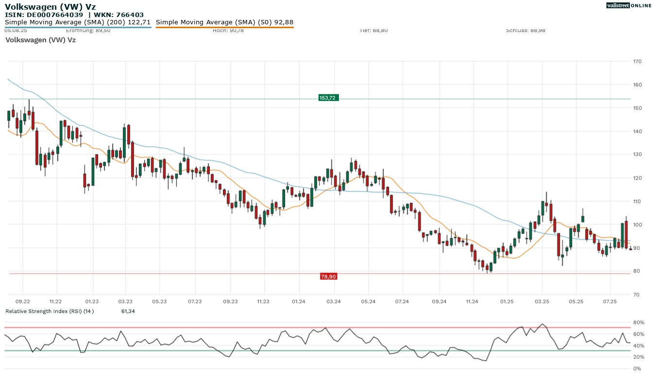Viewport: 655px width, 382px height.
Task: Click the 110 price axis label
Action: 638,202
